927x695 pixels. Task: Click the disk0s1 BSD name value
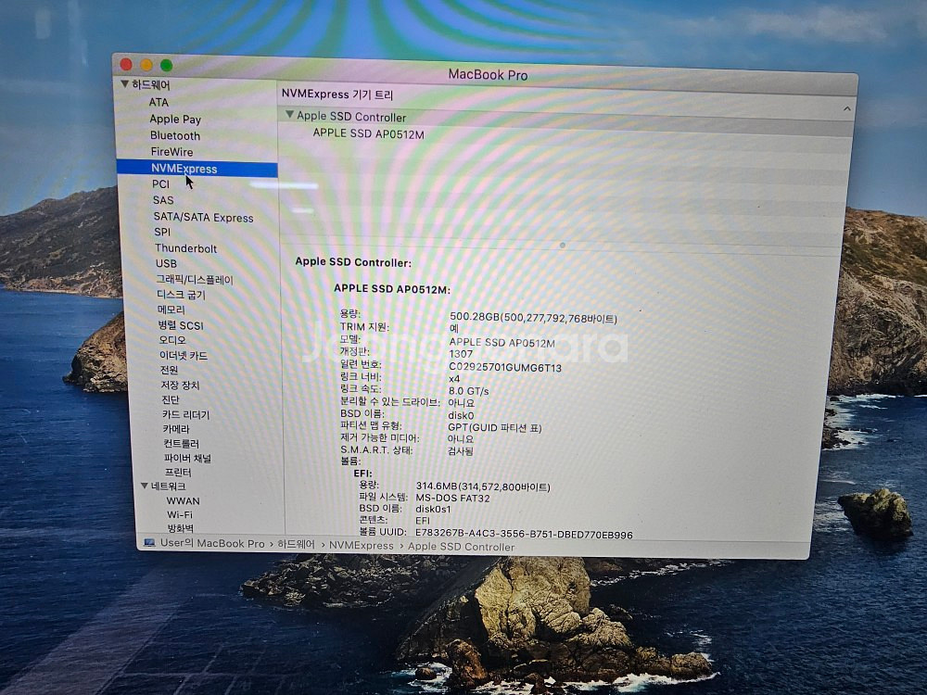(x=433, y=509)
